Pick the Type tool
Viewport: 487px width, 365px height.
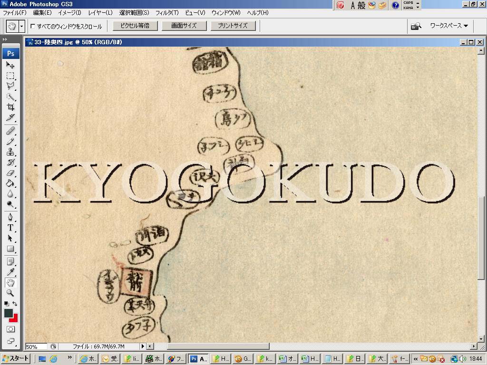[10, 227]
